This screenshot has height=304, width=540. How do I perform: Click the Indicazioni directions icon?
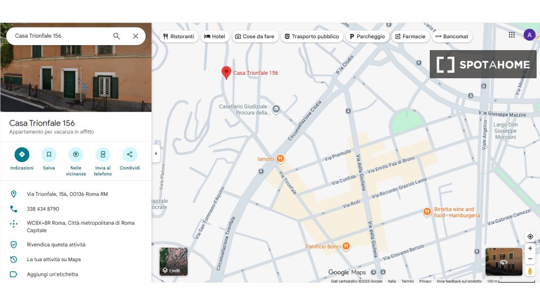click(22, 154)
